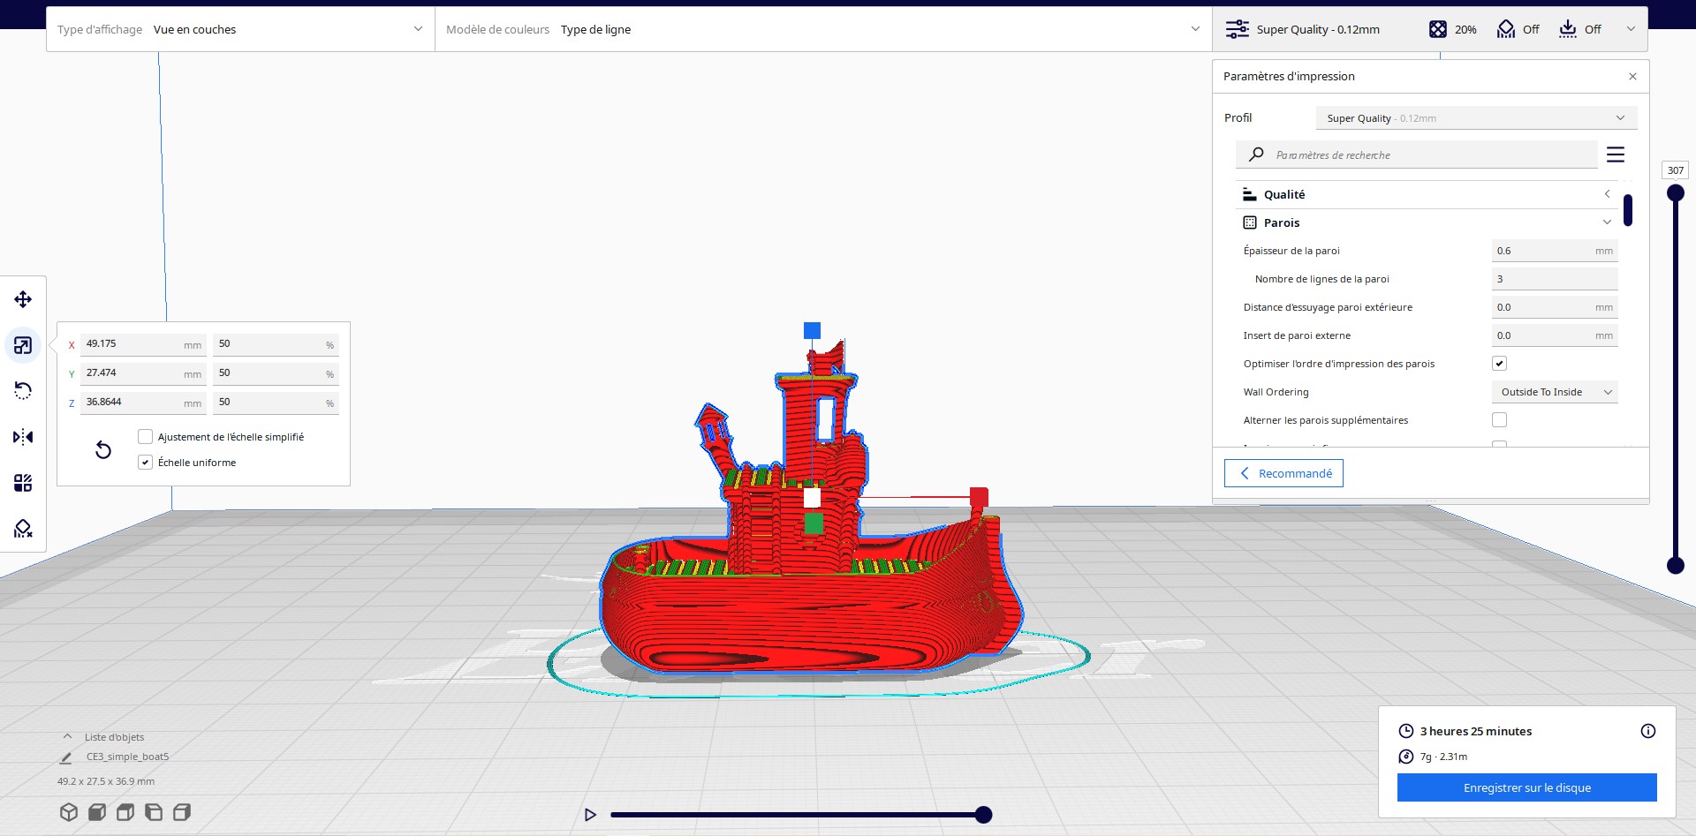Click the Y scale percent field

point(276,373)
